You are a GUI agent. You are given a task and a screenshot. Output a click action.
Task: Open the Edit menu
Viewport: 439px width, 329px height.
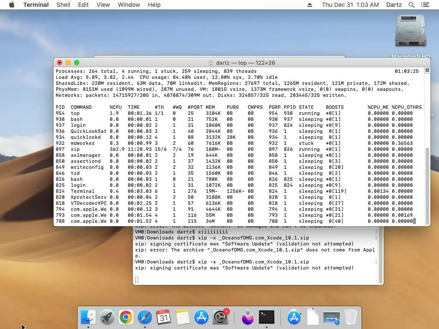[x=83, y=5]
